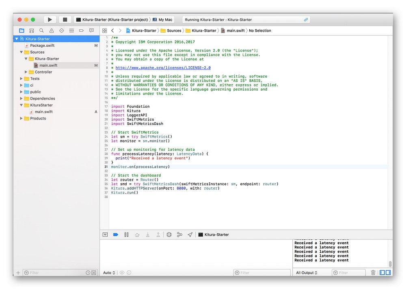Click the simulate location icon
The width and height of the screenshot is (406, 289).
click(189, 235)
